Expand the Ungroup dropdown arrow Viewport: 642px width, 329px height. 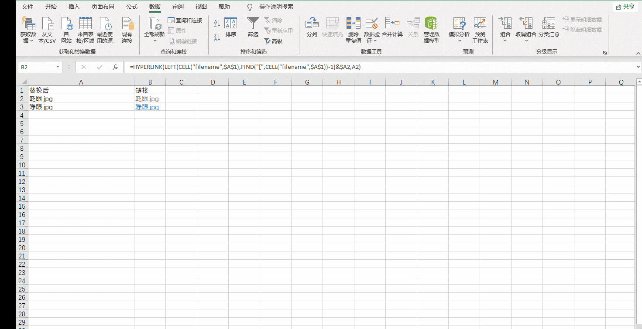[526, 41]
